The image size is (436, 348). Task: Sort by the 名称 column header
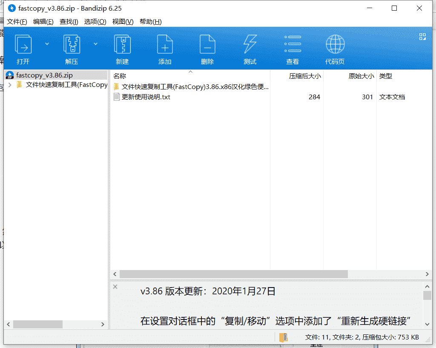tap(120, 76)
